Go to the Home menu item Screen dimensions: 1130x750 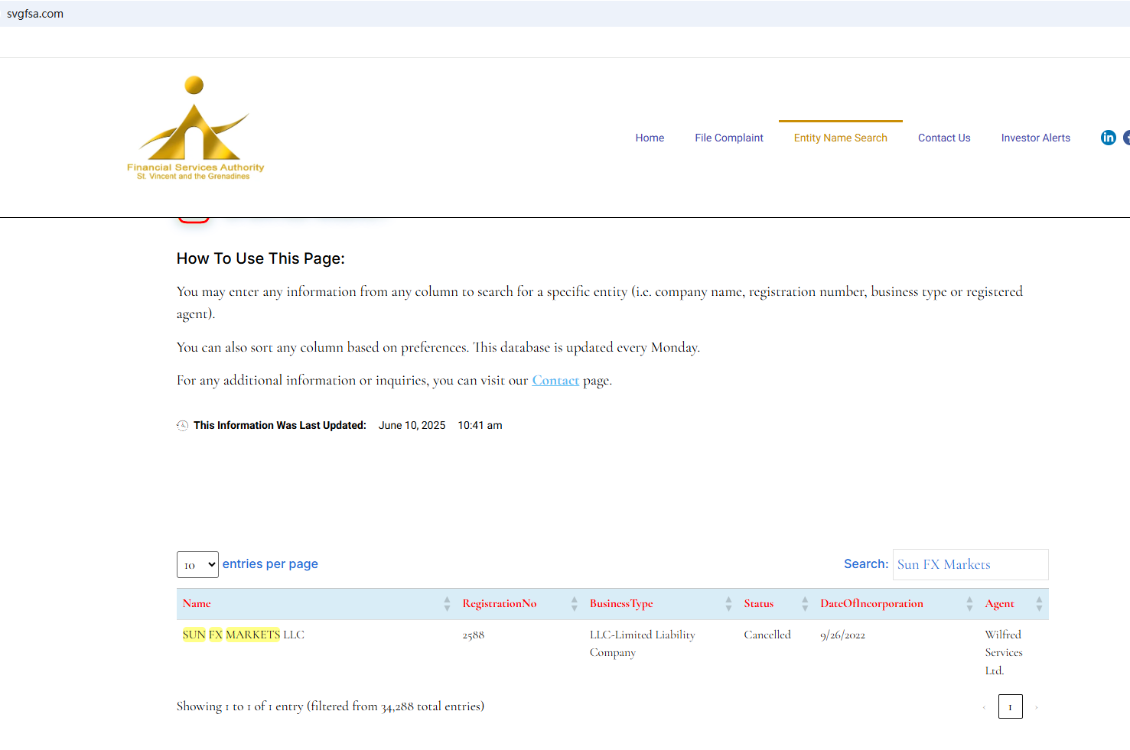(650, 138)
